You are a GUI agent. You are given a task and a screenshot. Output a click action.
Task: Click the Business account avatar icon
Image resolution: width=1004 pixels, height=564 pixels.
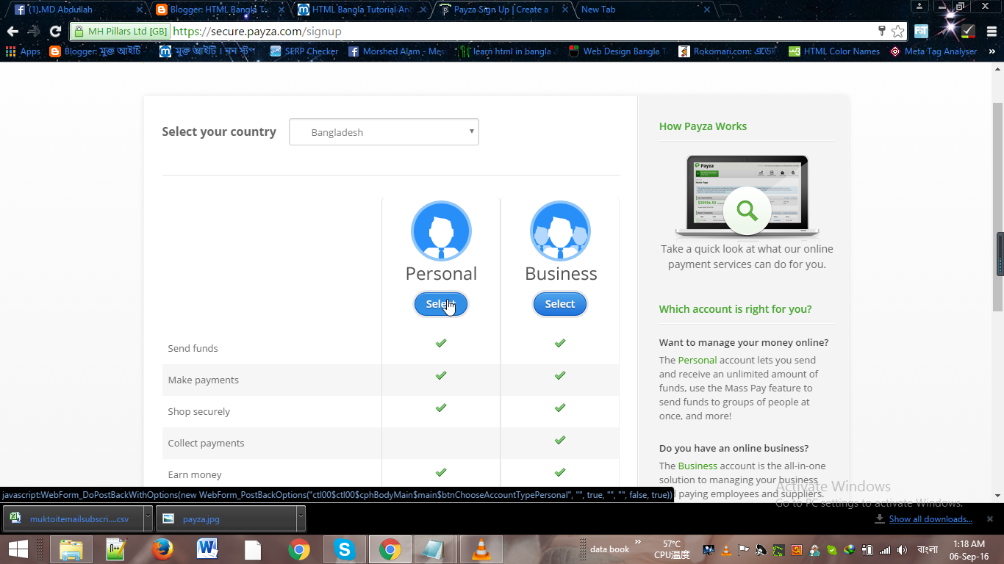coord(560,231)
